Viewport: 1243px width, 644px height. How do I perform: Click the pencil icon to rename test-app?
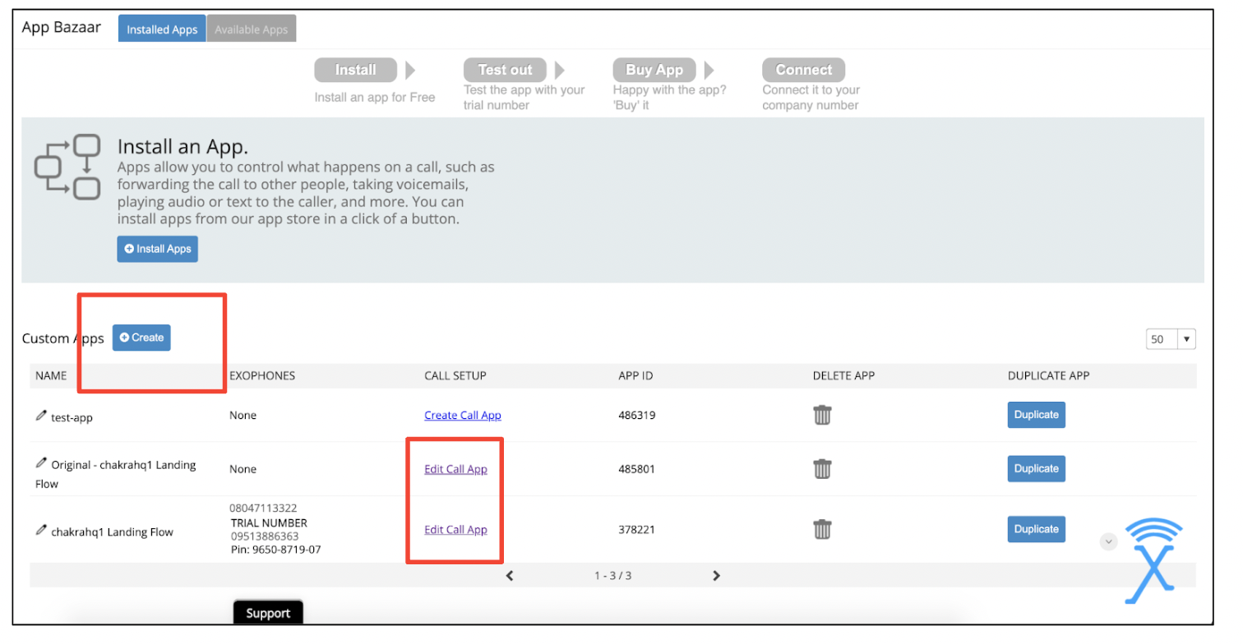[41, 417]
